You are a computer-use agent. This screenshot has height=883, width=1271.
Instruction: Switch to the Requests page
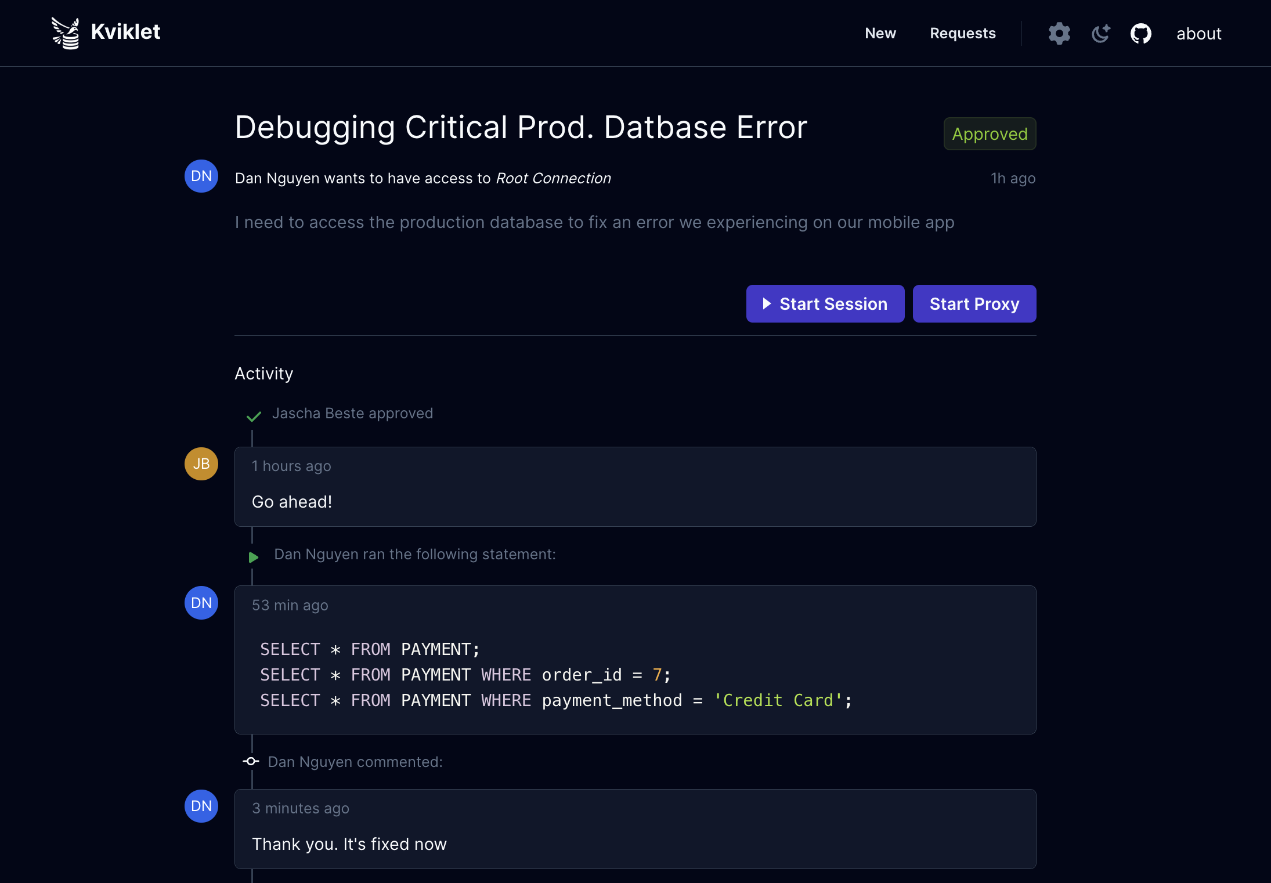(x=963, y=33)
